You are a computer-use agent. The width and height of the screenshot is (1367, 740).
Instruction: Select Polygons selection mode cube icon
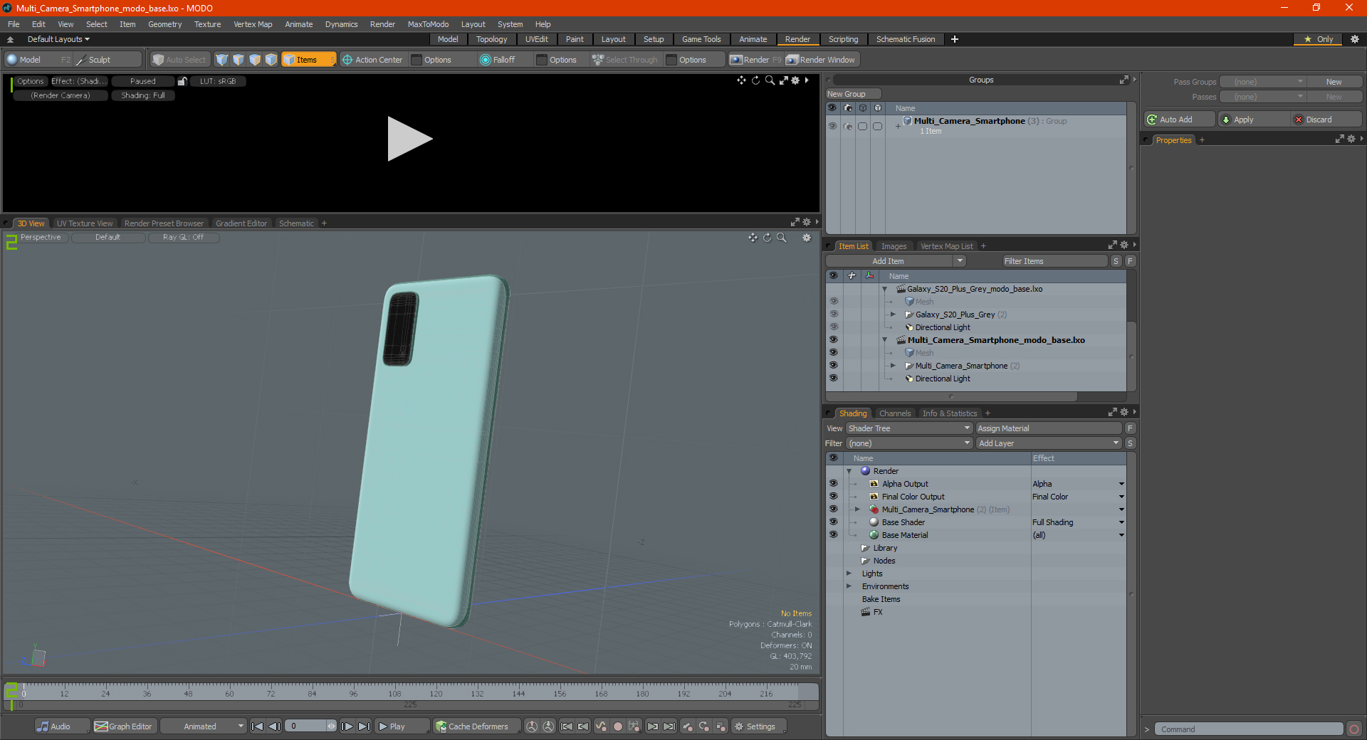[255, 60]
